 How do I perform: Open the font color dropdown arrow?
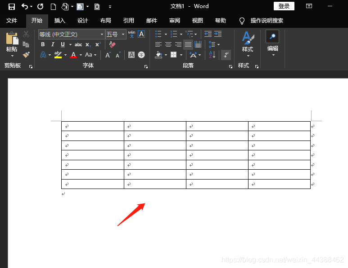coord(81,55)
